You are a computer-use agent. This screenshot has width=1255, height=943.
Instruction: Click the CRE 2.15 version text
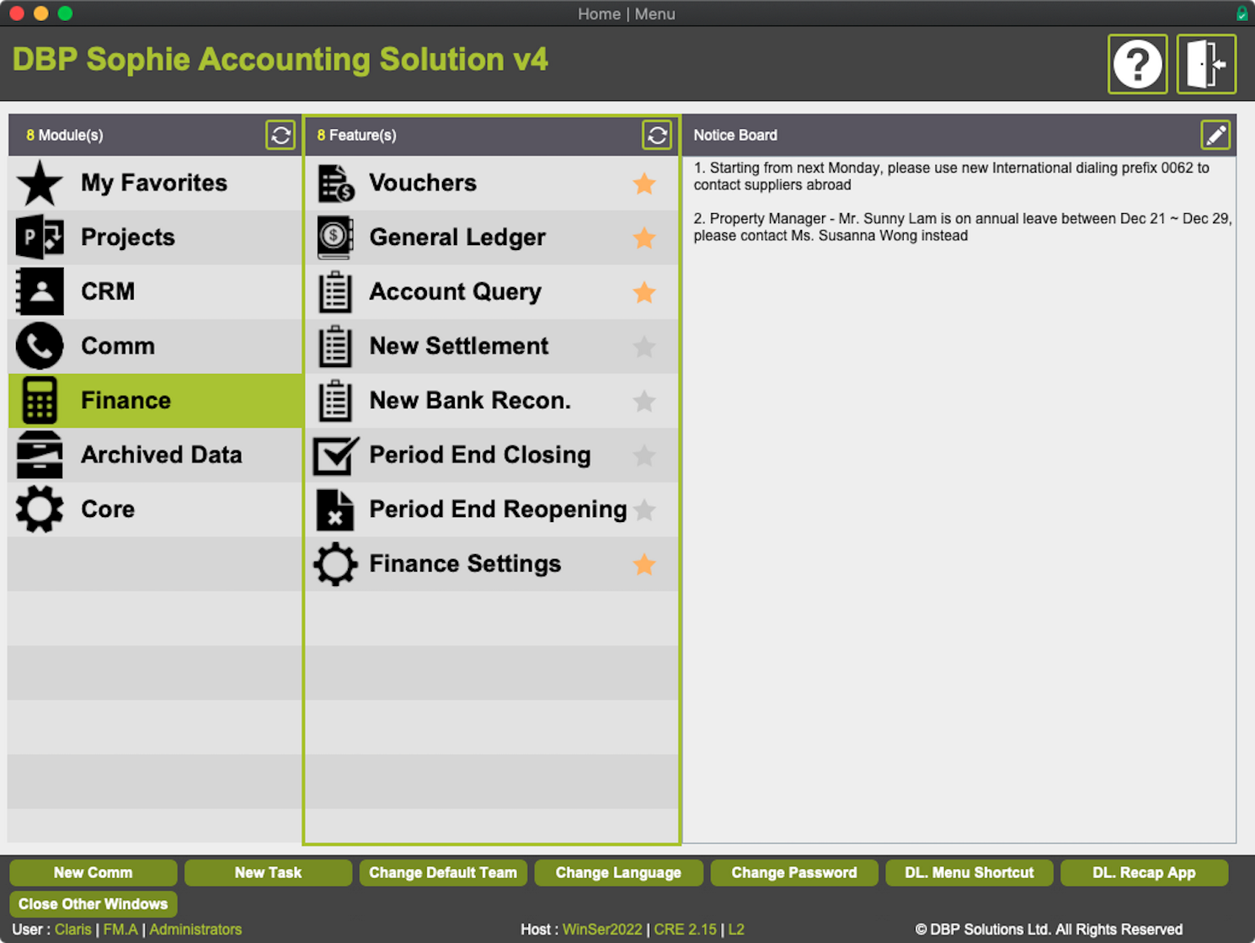pos(686,930)
